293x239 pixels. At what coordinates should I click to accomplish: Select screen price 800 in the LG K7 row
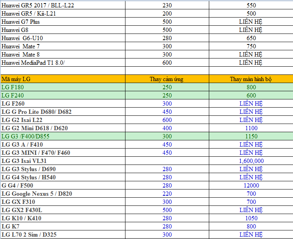251,226
